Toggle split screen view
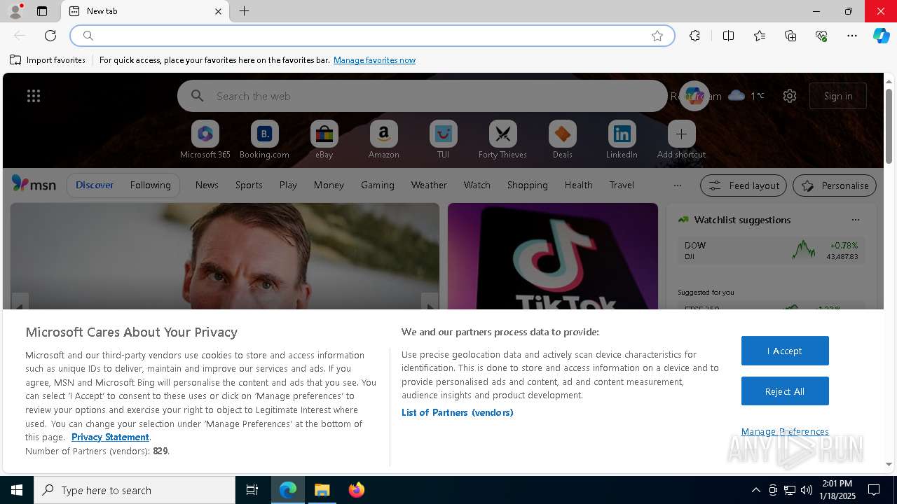 (728, 36)
